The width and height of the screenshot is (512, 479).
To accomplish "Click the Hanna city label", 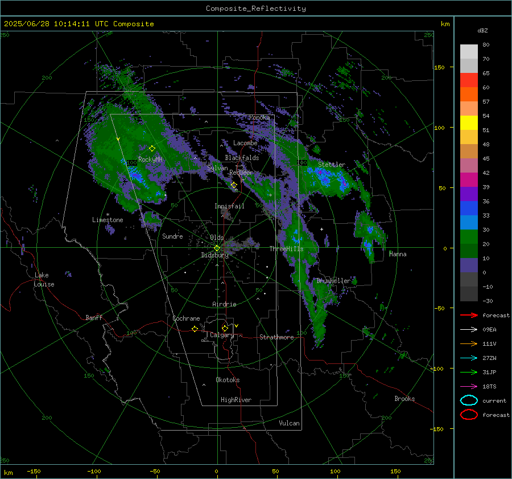I will pos(398,254).
